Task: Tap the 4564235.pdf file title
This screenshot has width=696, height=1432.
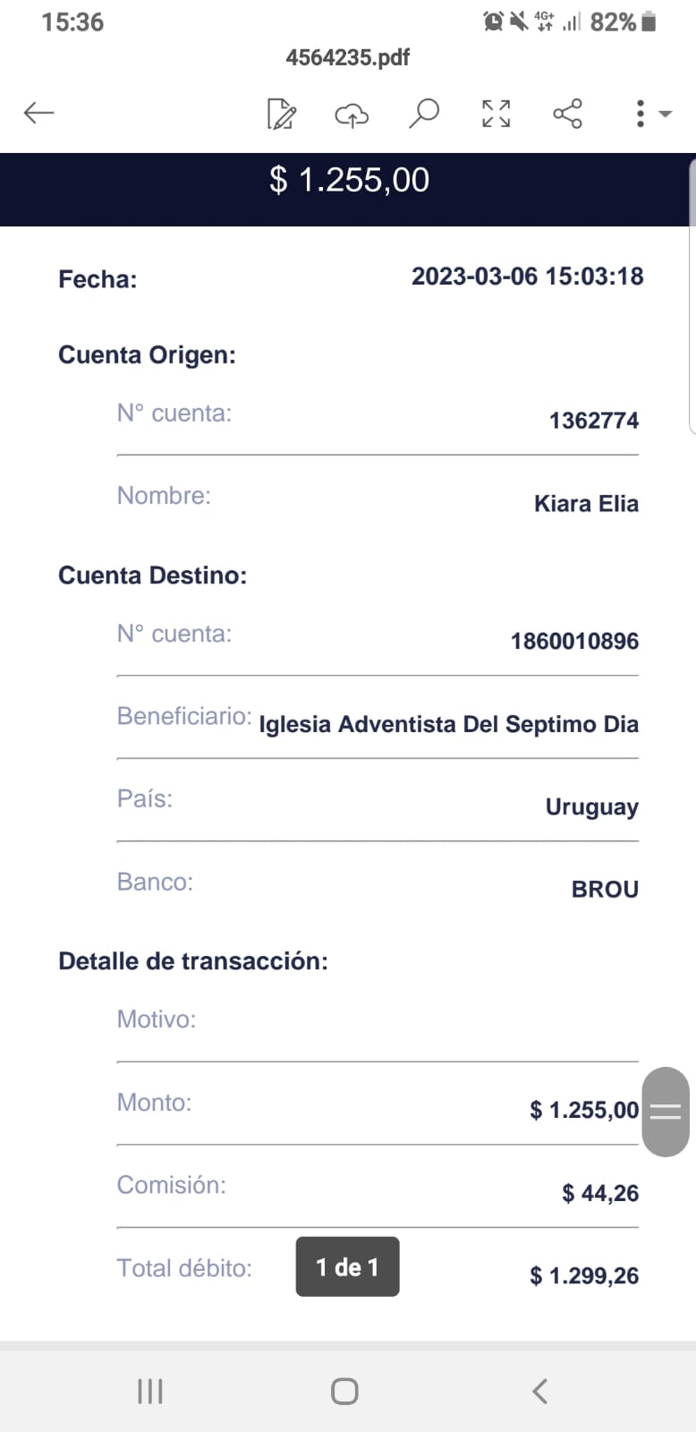Action: 348,57
